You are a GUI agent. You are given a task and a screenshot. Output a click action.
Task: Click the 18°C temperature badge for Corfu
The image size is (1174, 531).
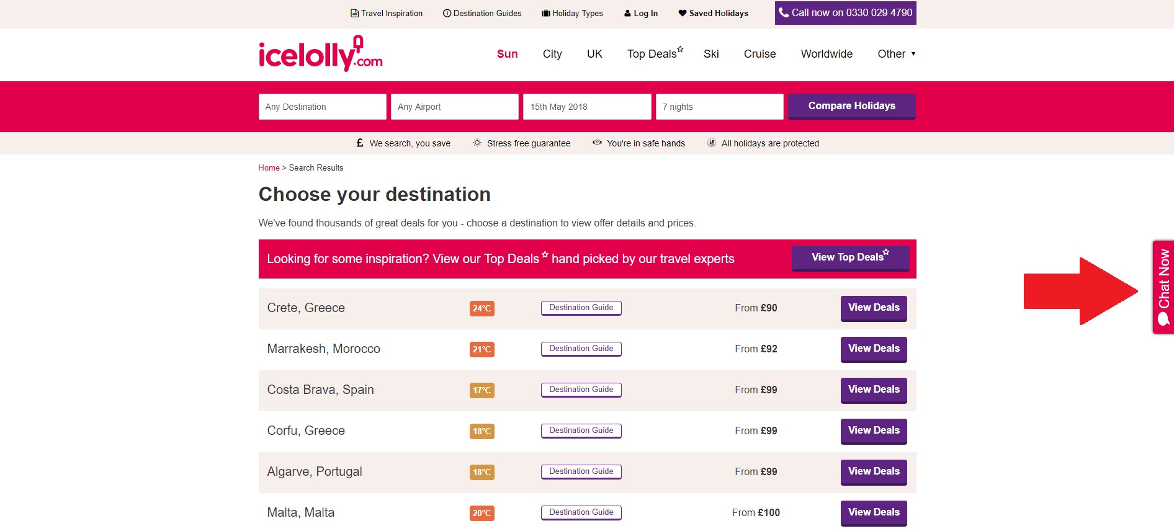pyautogui.click(x=482, y=431)
